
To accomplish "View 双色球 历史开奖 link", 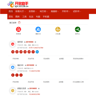I will [x=31, y=59].
